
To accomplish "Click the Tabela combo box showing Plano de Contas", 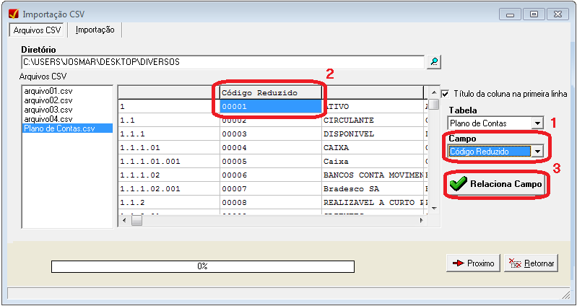I will (x=495, y=123).
